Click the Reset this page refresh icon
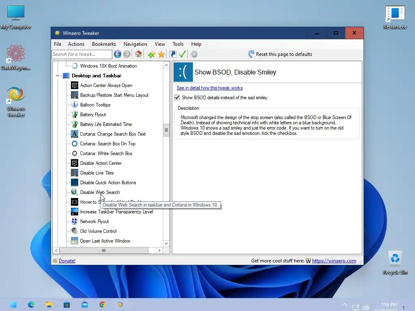Screen dimensions: 415x311 [x=251, y=54]
